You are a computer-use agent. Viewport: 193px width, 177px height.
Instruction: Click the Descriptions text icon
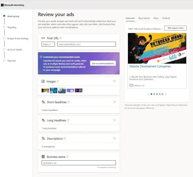coord(43,138)
